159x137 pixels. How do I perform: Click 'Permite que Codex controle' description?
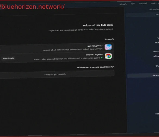click(x=73, y=49)
